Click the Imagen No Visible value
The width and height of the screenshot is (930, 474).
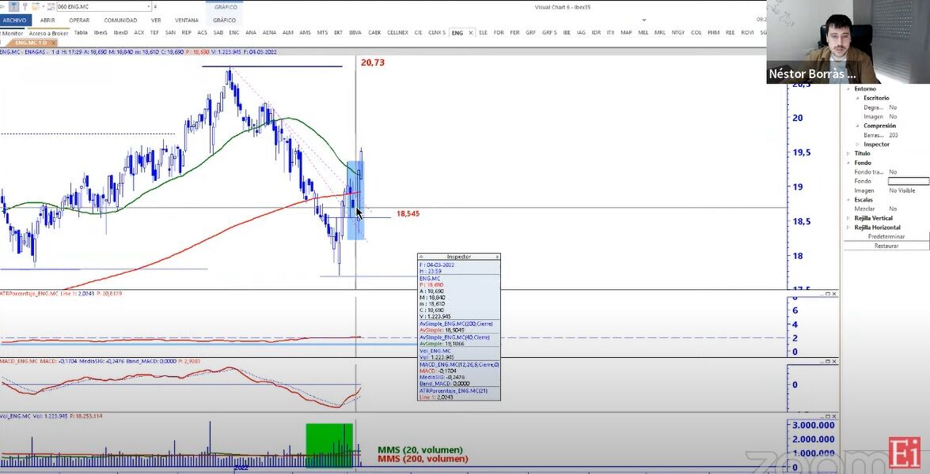coord(902,190)
